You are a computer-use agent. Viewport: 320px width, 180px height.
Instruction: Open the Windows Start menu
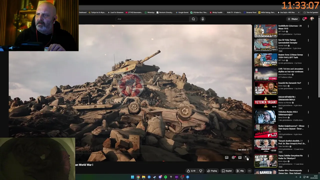[132, 177]
